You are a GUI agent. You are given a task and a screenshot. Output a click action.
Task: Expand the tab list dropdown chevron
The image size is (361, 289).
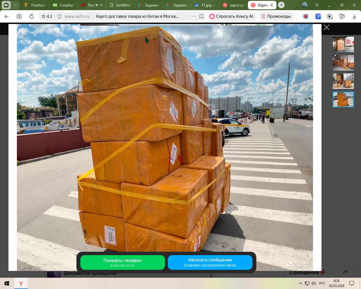click(15, 5)
